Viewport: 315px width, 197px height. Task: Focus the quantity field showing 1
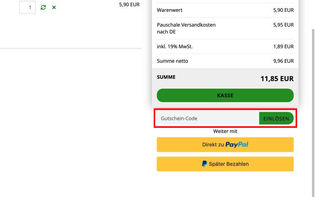tap(27, 7)
